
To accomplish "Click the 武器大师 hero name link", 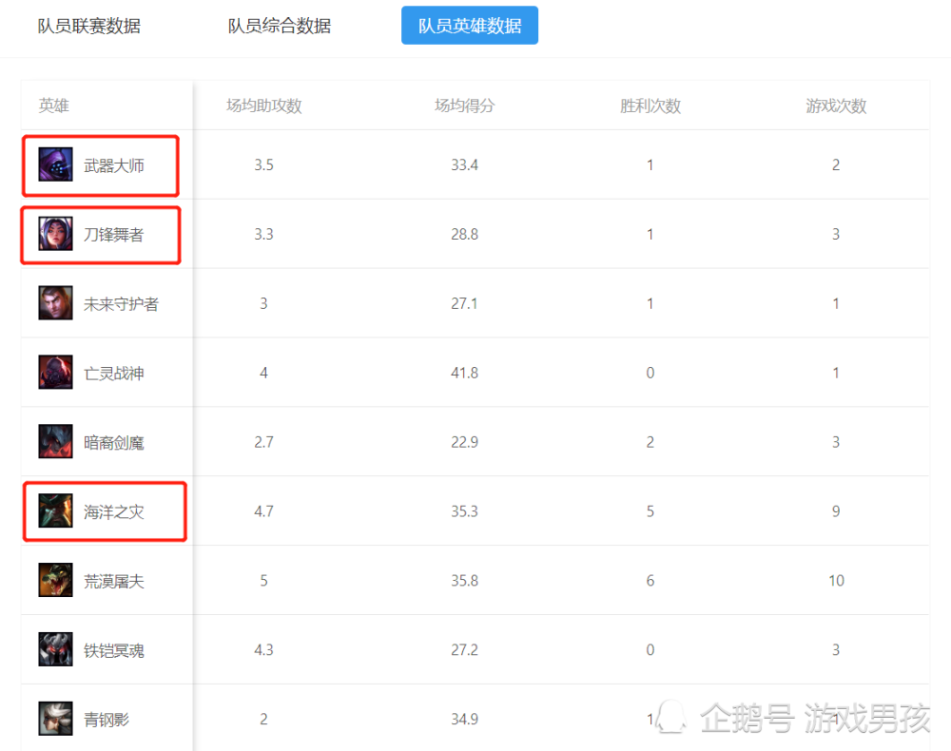I will coord(114,165).
